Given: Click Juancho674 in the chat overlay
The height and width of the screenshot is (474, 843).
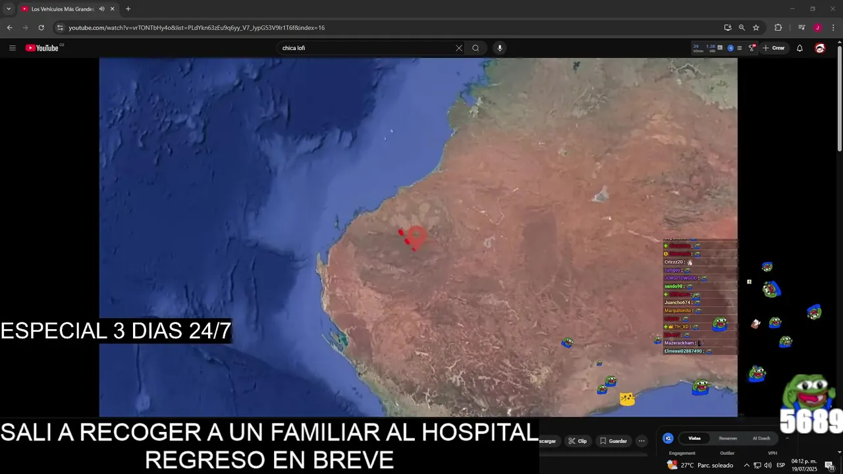Looking at the screenshot, I should 677,302.
